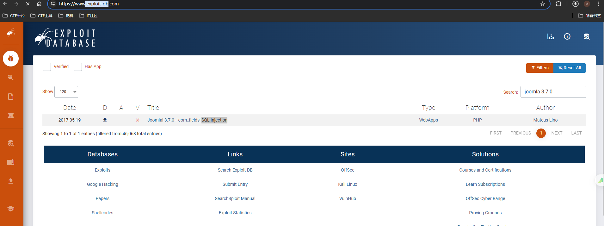604x226 pixels.
Task: Open Online Training graduation cap icon
Action: tap(11, 209)
